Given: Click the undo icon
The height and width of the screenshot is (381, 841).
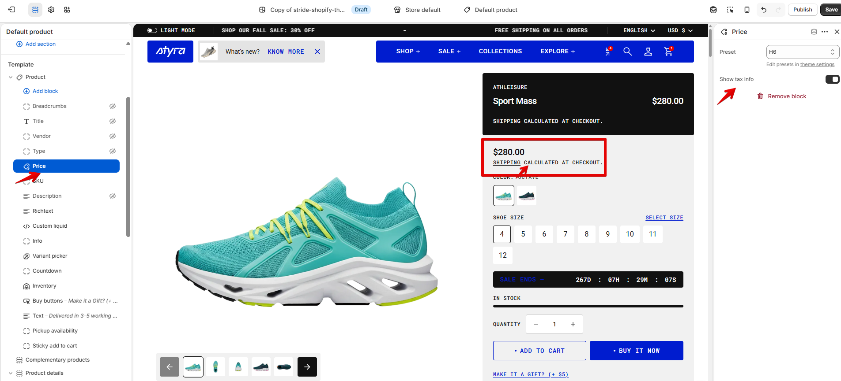Looking at the screenshot, I should point(764,10).
